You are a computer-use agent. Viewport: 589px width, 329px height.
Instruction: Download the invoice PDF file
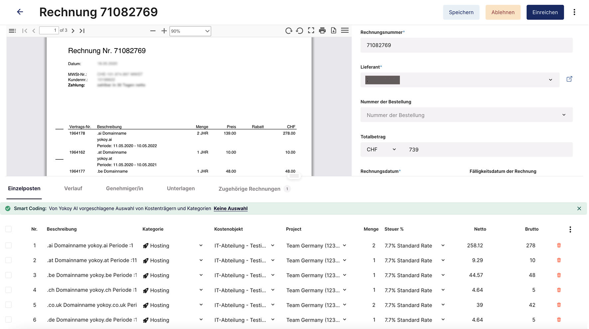333,31
